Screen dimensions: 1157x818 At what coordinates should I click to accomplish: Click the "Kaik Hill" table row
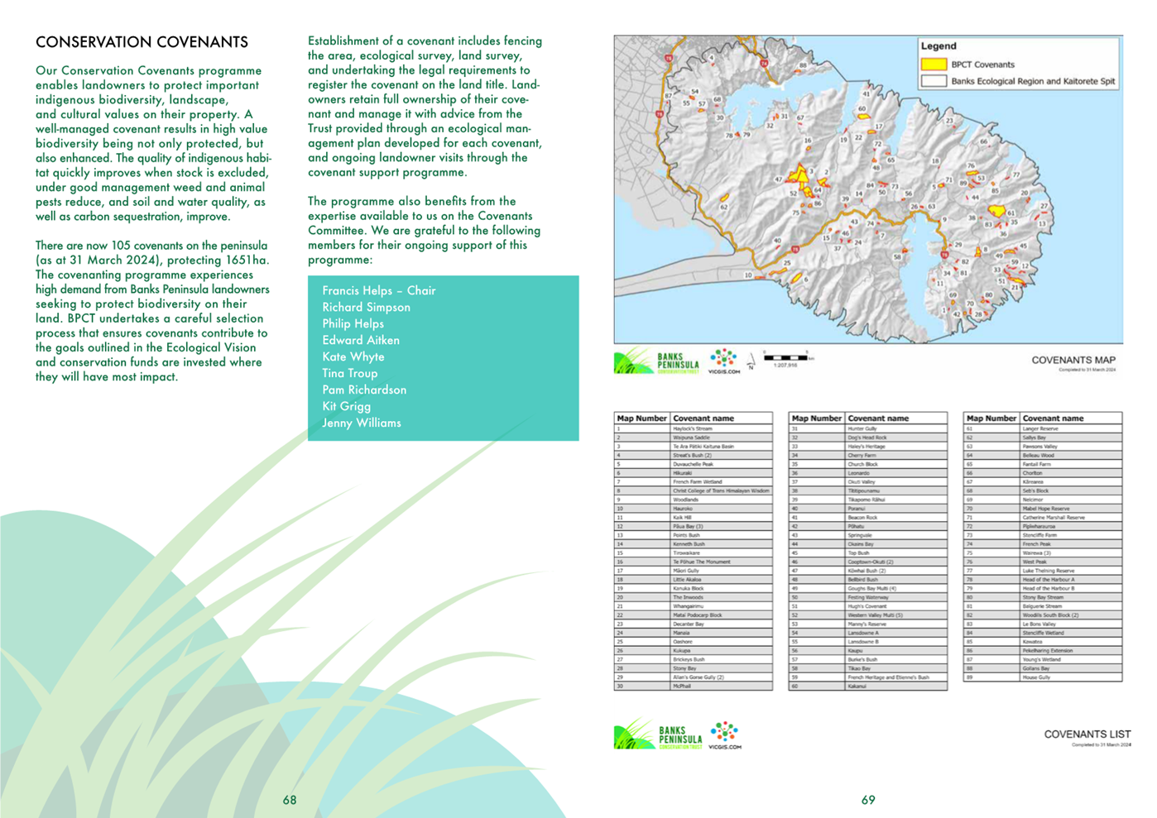tap(694, 517)
